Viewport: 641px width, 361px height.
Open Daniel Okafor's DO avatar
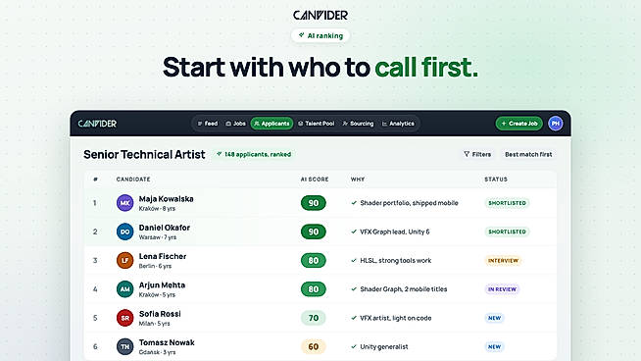coord(124,232)
